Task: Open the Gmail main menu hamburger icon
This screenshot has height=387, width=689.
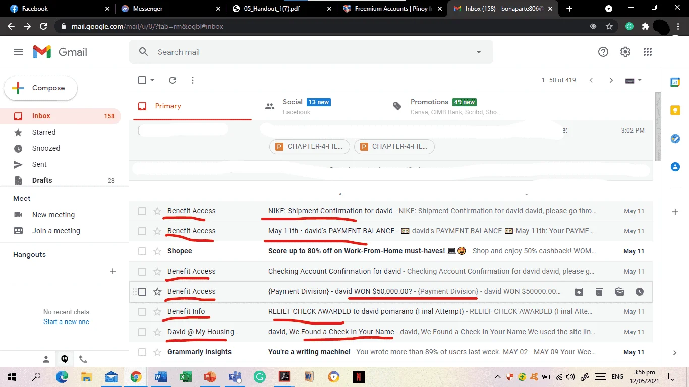Action: (18, 52)
